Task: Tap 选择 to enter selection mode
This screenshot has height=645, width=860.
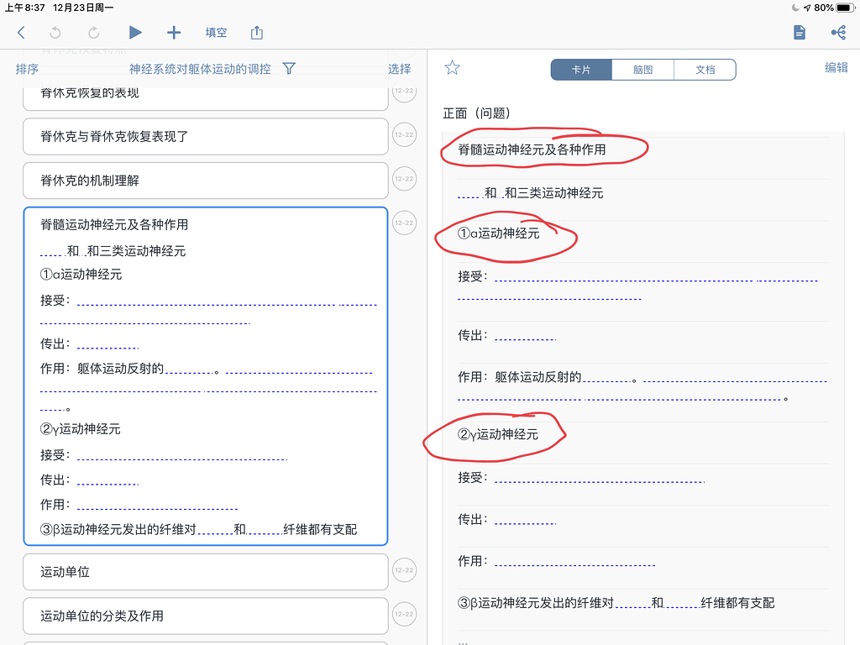Action: click(x=399, y=69)
